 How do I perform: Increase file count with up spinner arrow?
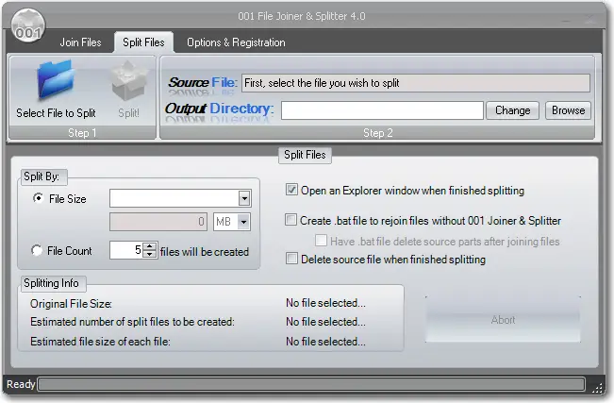pyautogui.click(x=150, y=246)
